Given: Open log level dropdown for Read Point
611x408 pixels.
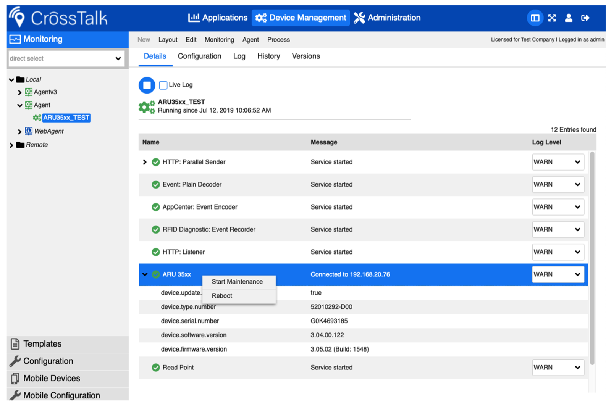Looking at the screenshot, I should click(558, 368).
